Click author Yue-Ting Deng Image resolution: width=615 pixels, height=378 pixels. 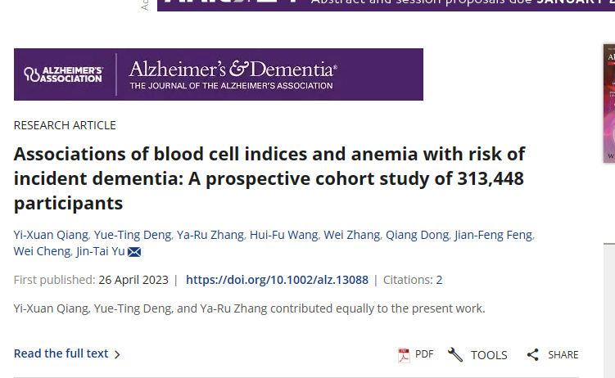(x=131, y=236)
